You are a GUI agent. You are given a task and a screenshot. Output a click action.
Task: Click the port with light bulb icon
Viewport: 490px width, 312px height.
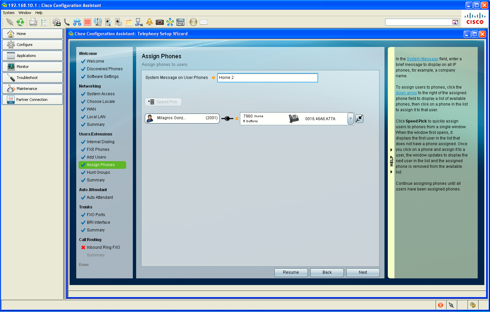click(x=108, y=22)
